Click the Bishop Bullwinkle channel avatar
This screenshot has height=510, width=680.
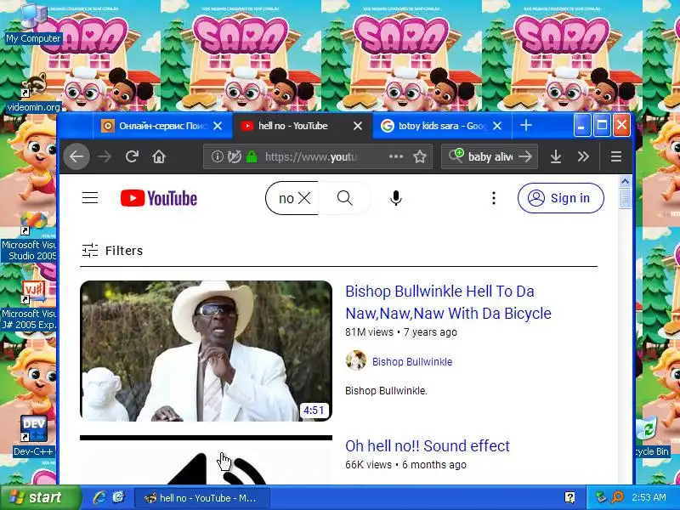pyautogui.click(x=356, y=360)
